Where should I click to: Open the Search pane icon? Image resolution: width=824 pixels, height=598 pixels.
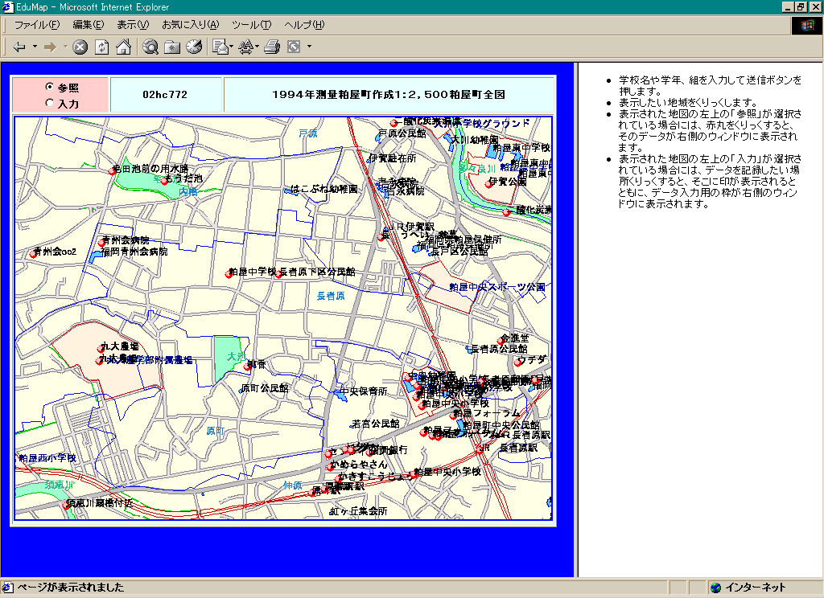[150, 47]
